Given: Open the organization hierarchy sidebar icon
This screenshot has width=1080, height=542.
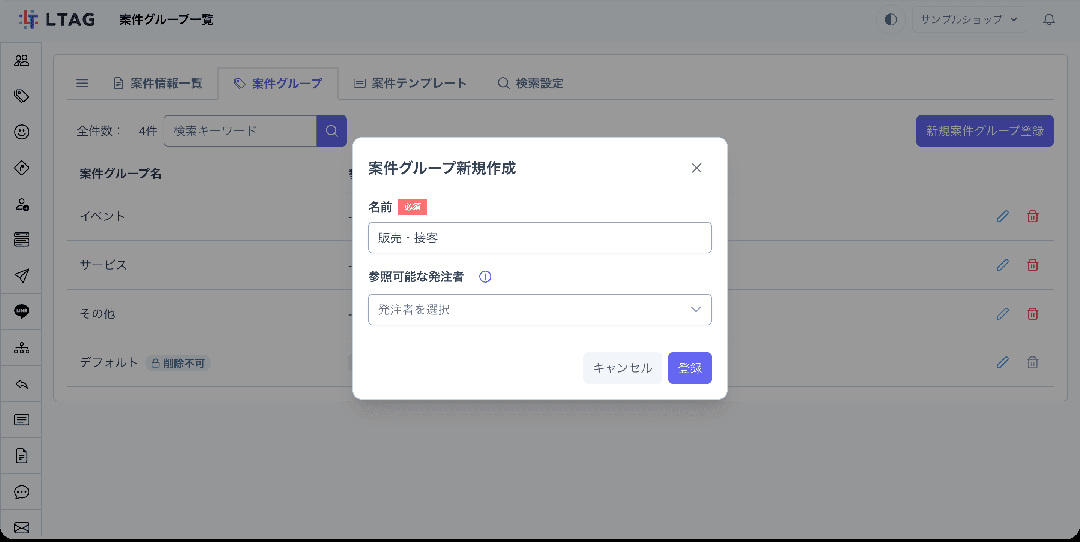Looking at the screenshot, I should click(x=21, y=348).
